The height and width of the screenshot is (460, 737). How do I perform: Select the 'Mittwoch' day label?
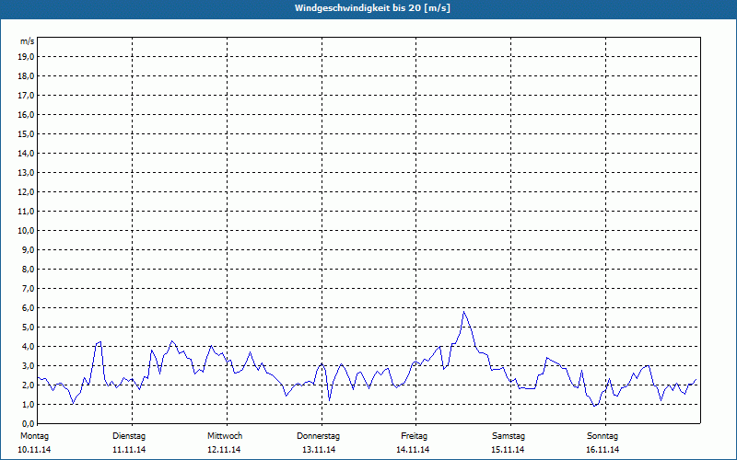[x=225, y=436]
